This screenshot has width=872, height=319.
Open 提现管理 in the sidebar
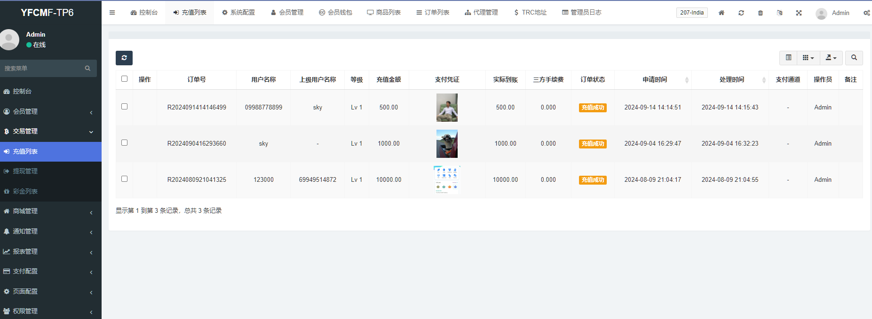pyautogui.click(x=51, y=171)
